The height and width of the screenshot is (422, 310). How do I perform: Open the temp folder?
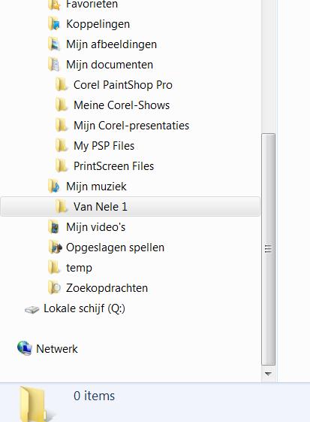[x=71, y=268]
